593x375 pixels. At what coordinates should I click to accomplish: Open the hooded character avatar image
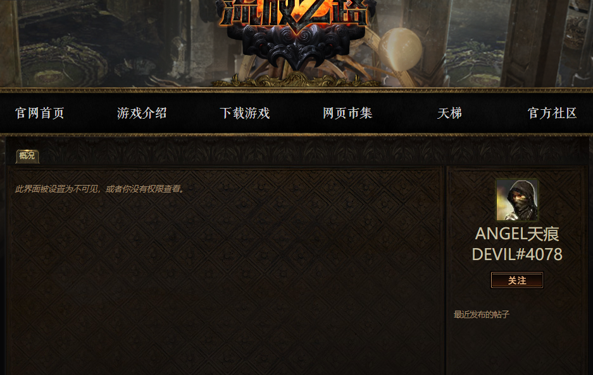click(x=517, y=200)
